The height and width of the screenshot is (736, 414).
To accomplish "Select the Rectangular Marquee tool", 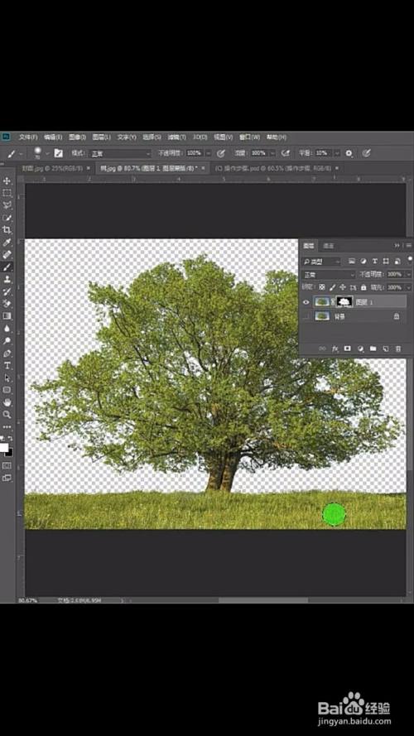I will pos(7,193).
